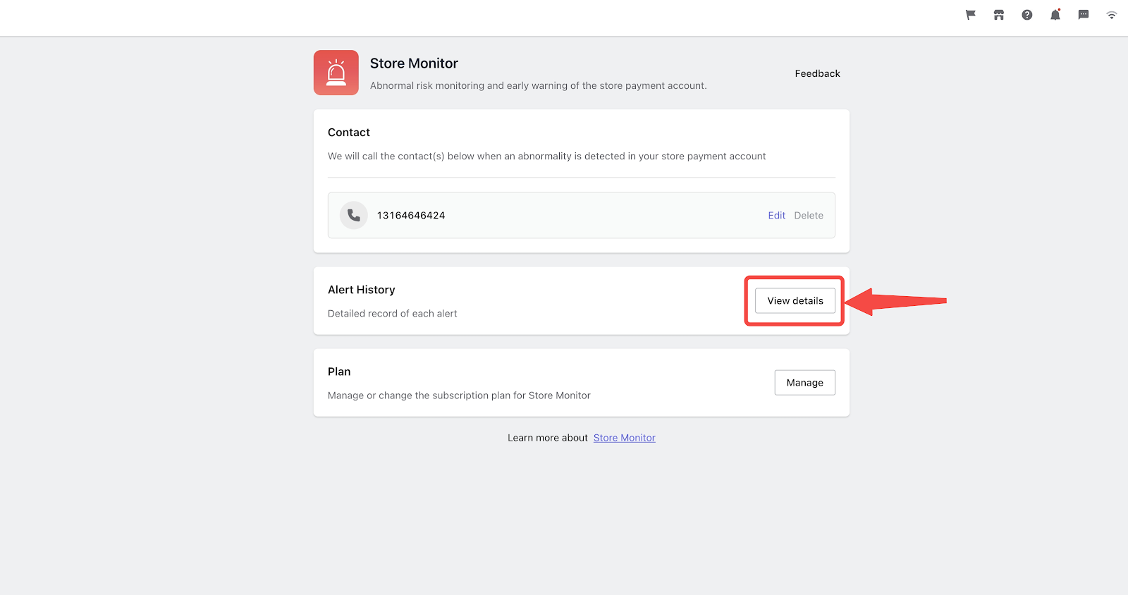
Task: Click the Plan section heading
Action: pyautogui.click(x=339, y=372)
